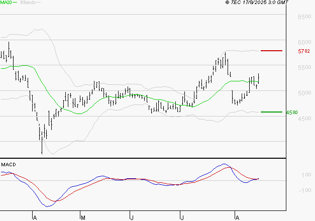The image size is (315, 221).
Task: Select the -100 MACD axis label
Action: (x=305, y=190)
